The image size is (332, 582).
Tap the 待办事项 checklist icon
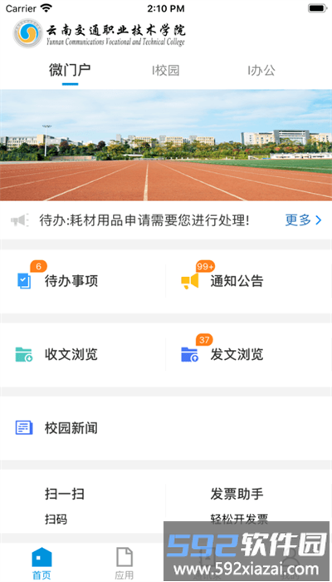coord(24,281)
